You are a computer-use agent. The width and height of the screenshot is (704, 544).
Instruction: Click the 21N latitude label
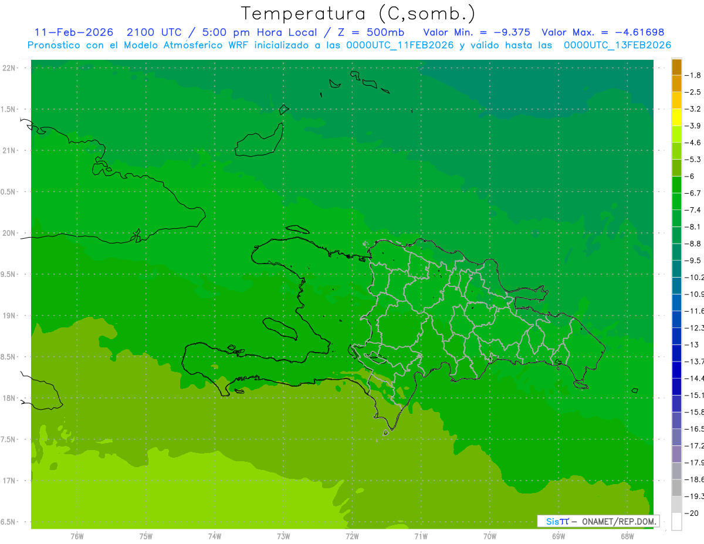click(10, 151)
